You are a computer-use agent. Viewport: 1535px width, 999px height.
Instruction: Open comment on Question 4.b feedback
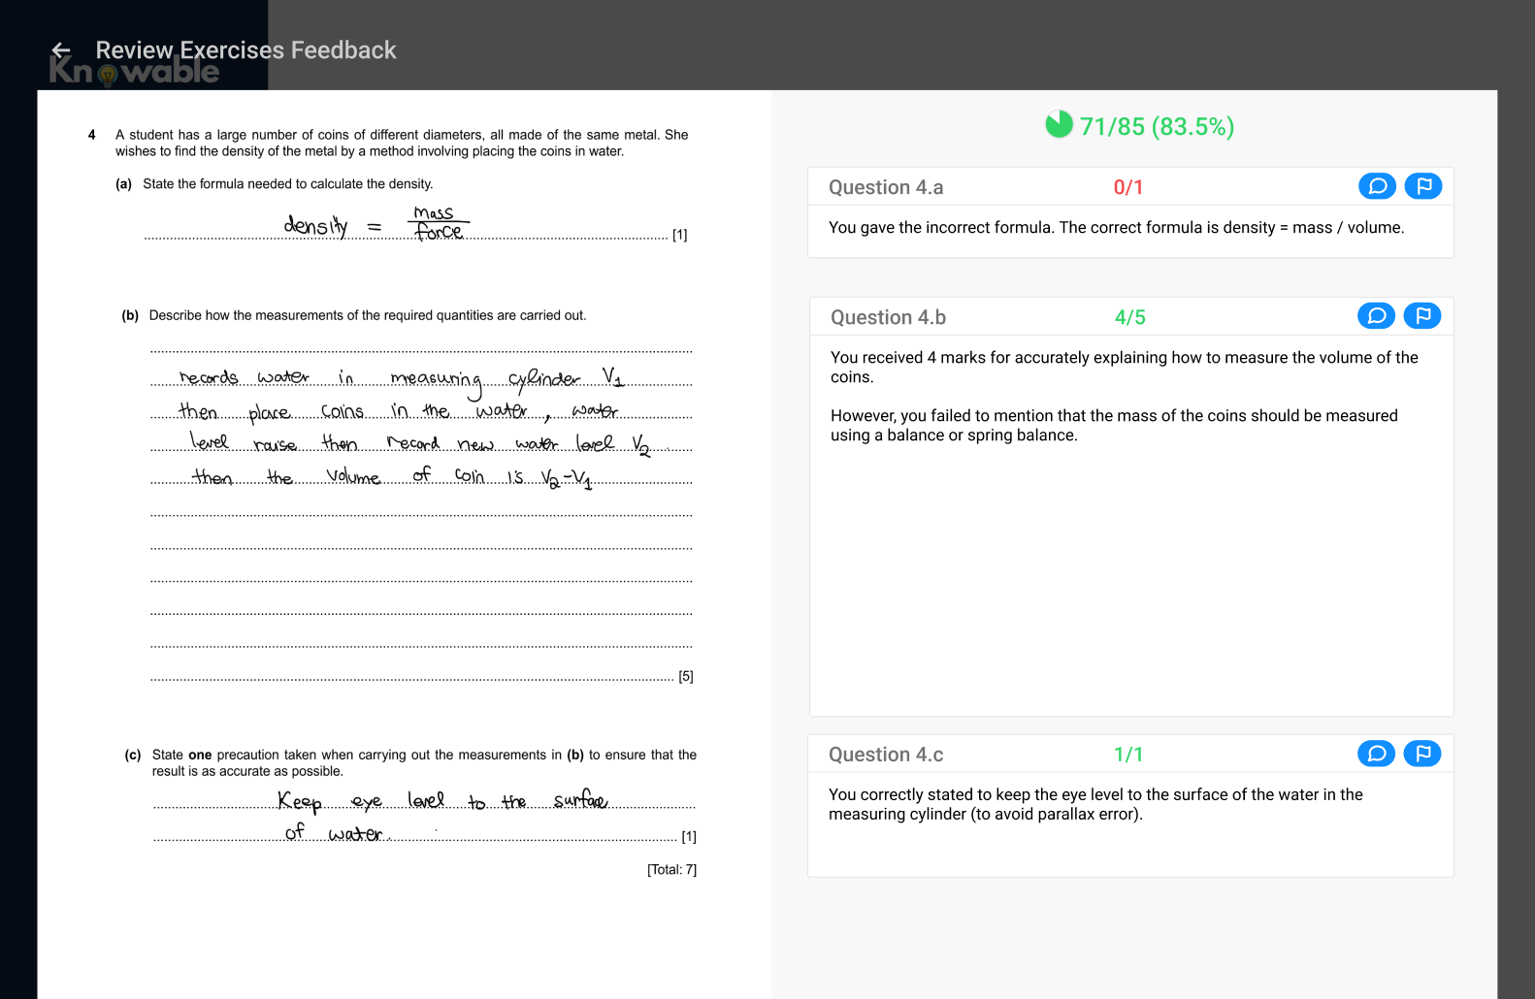(x=1376, y=316)
